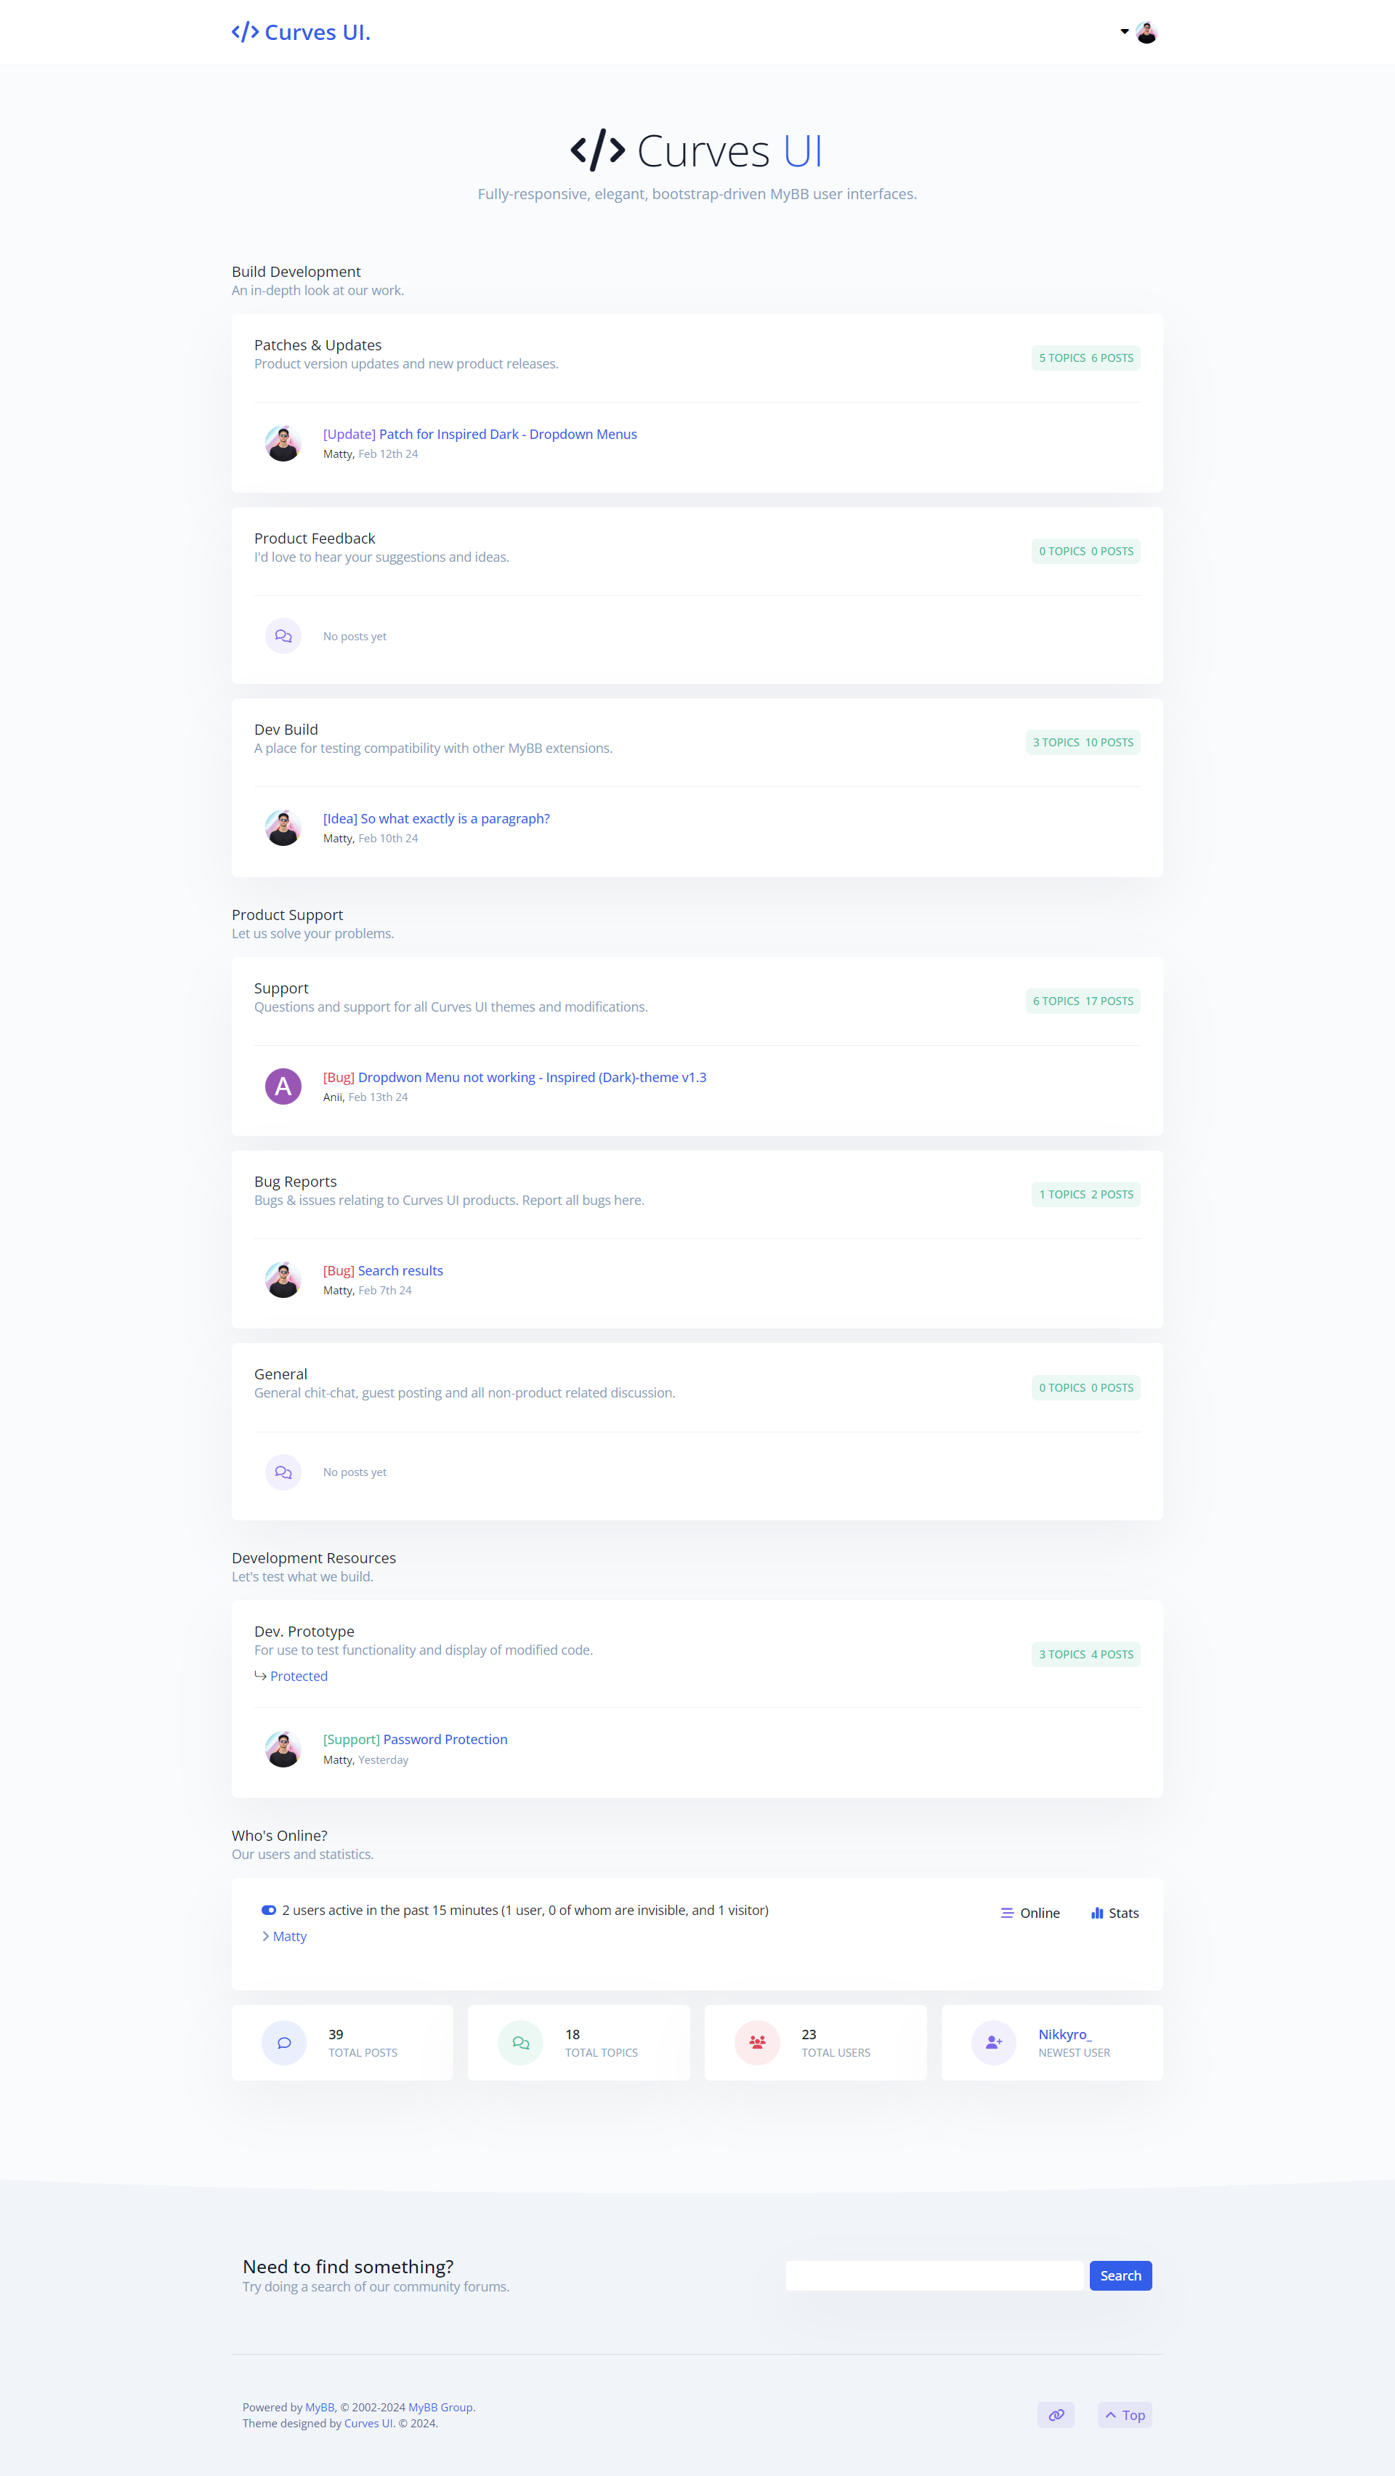Screen dimensions: 1395x2476
Task: Click the Newest User add-person icon
Action: click(x=993, y=2043)
